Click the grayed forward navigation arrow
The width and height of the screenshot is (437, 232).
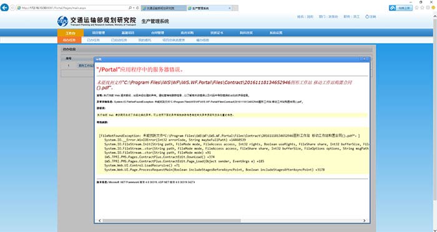12,8
